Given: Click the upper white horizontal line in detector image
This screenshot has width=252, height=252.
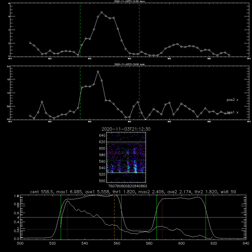Looking at the screenshot, I should 126,142.
